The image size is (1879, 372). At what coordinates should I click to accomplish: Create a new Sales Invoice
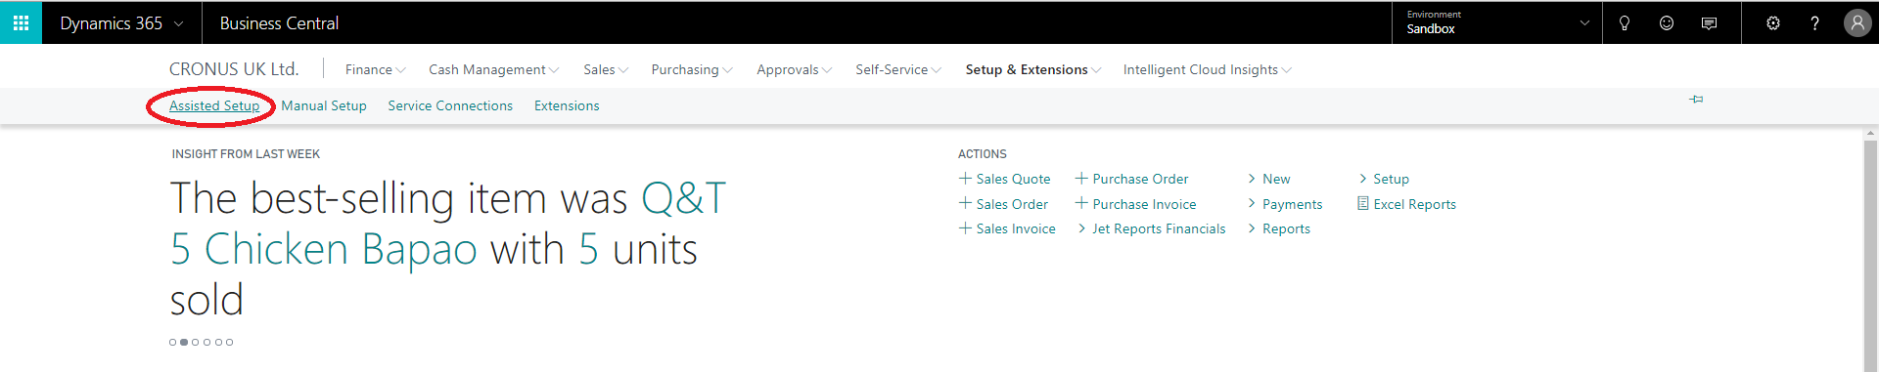1007,228
